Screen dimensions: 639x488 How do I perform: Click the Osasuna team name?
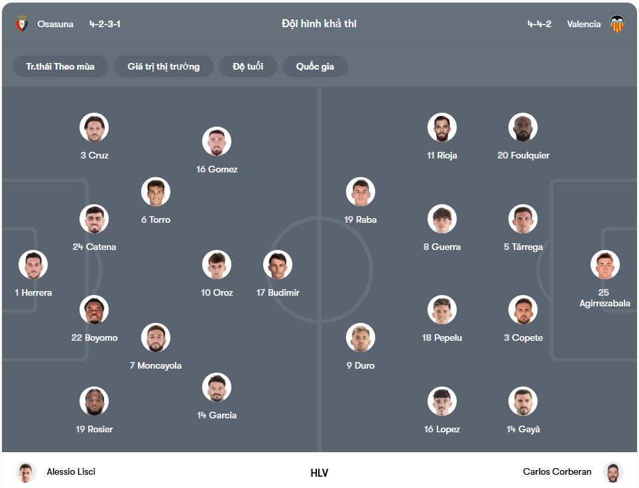56,24
